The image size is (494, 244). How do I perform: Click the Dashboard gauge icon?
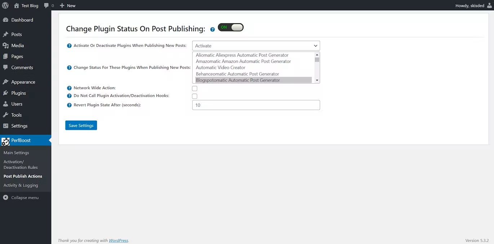[5, 20]
